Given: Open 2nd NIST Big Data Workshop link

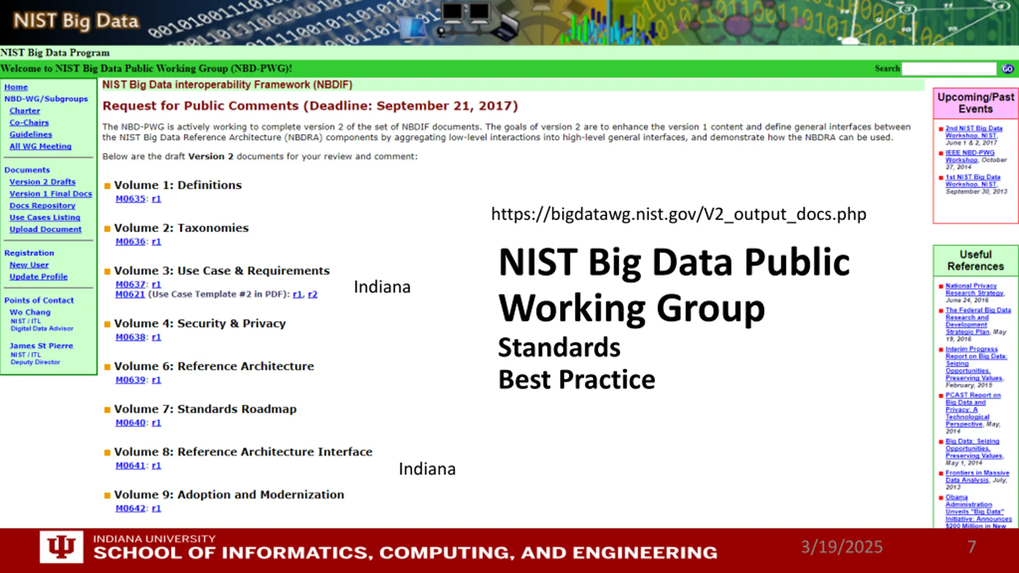Looking at the screenshot, I should click(x=974, y=132).
